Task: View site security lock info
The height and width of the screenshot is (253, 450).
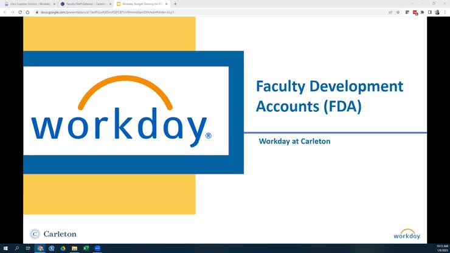Action: [x=36, y=12]
